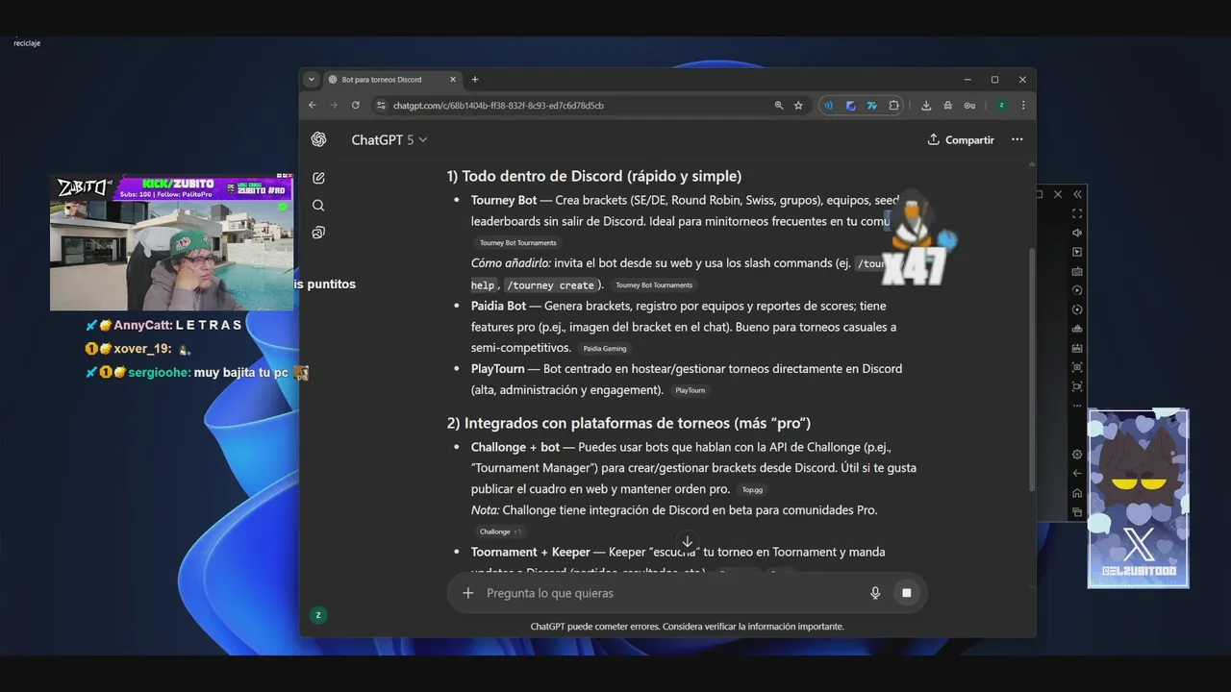Click the volume icon in emulator toolbar
This screenshot has height=692, width=1231.
click(x=1077, y=233)
